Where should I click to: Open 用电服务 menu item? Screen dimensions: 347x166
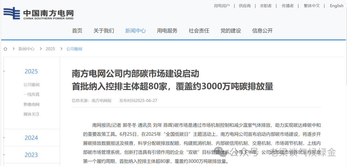coord(167,31)
